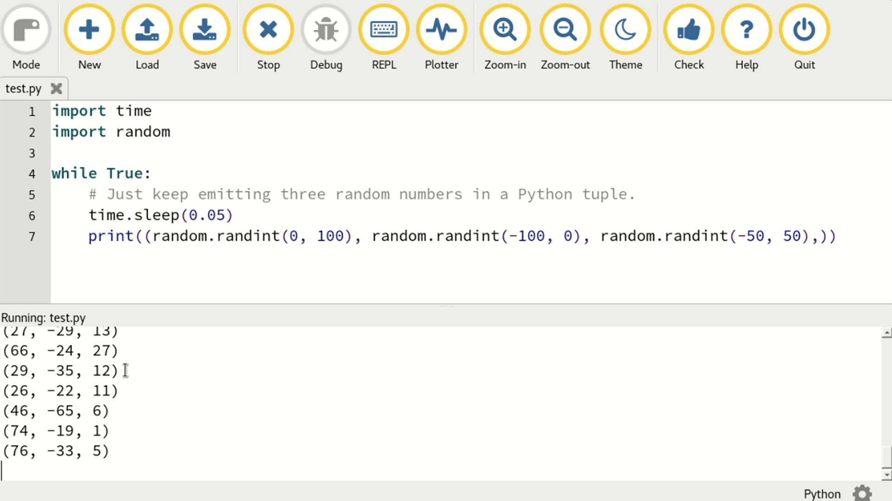Viewport: 892px width, 501px height.
Task: Zoom in on the code
Action: tap(505, 29)
